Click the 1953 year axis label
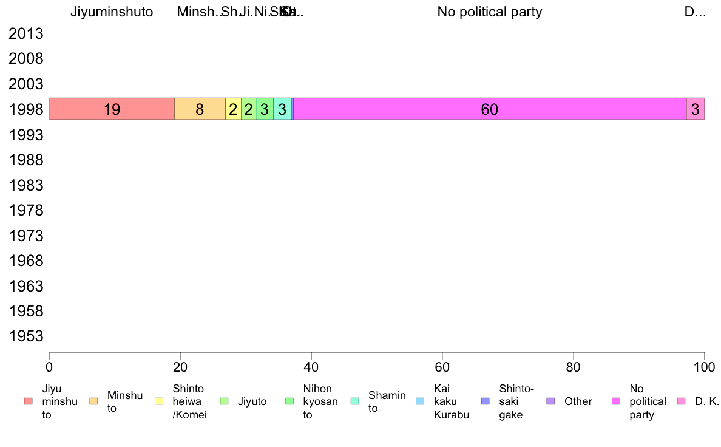This screenshot has width=721, height=447. click(x=26, y=336)
